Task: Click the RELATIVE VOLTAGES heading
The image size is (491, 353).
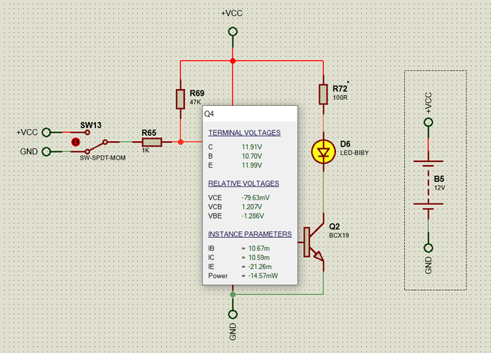Action: [x=244, y=183]
